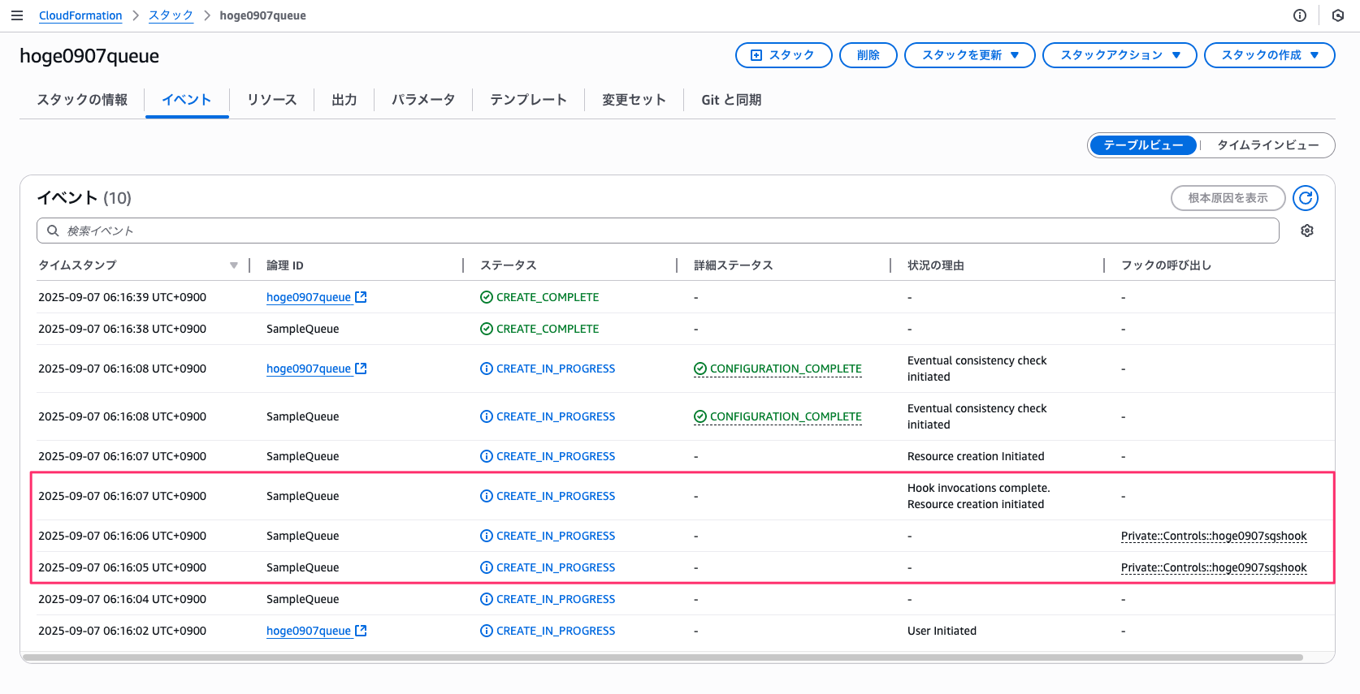Click the ステータス column header
The image size is (1360, 694).
tap(509, 265)
